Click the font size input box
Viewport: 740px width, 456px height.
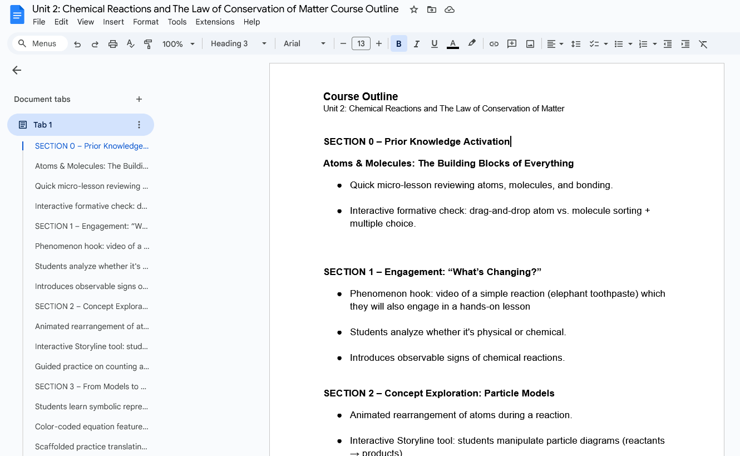(361, 43)
